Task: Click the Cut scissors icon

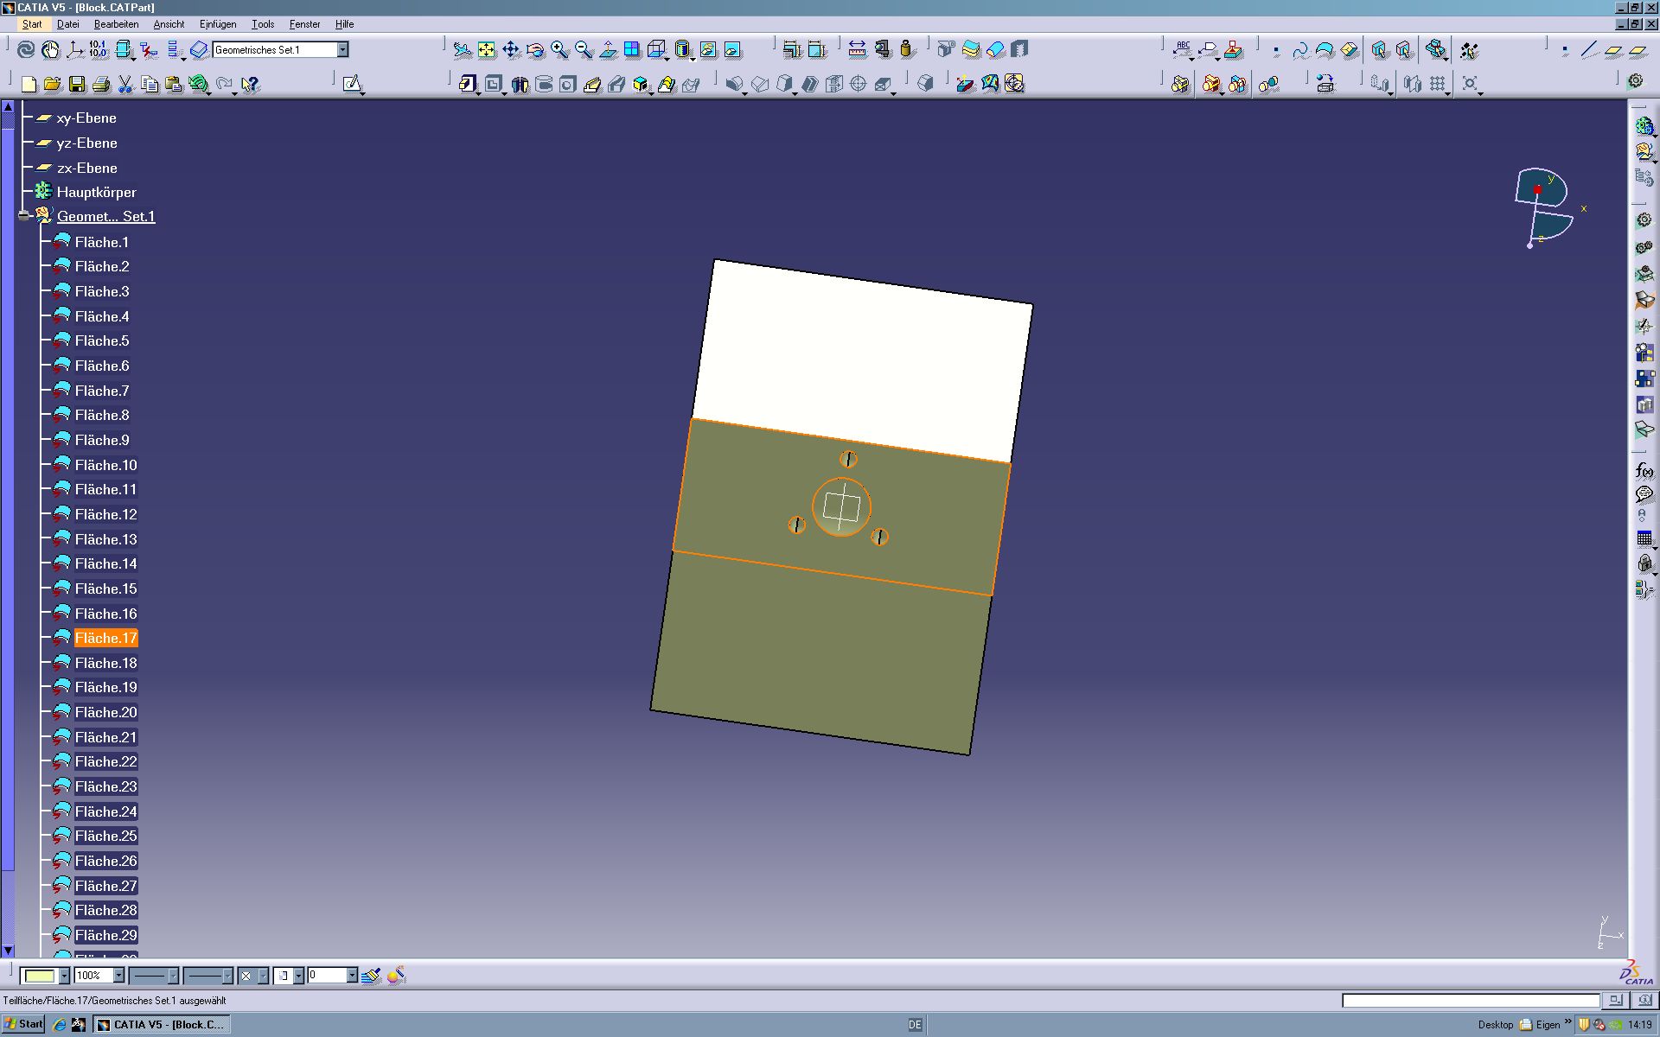Action: pyautogui.click(x=125, y=84)
